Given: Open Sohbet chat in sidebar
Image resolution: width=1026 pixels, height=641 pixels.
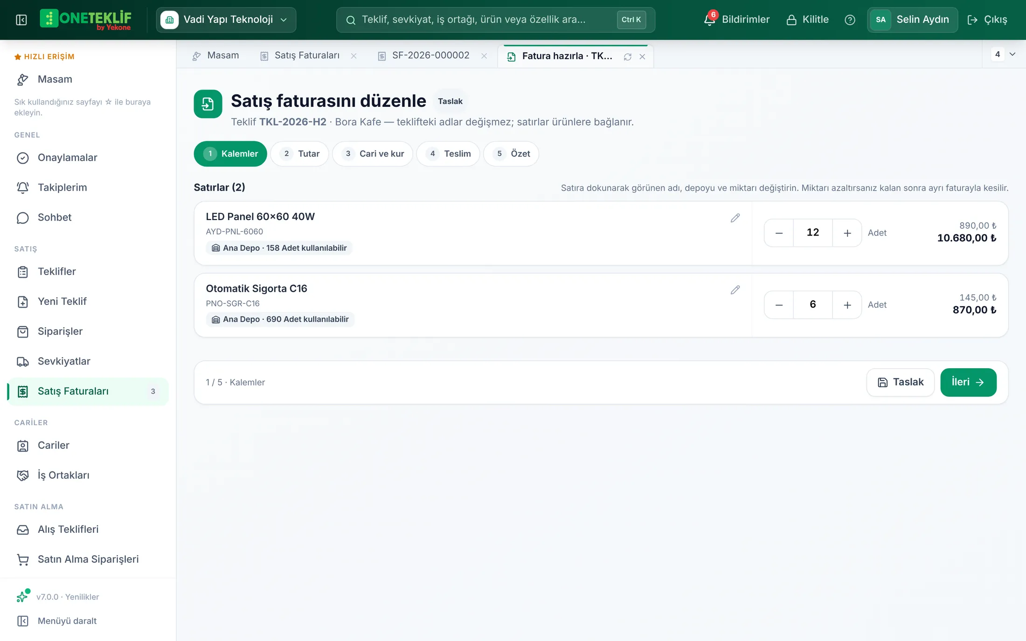Looking at the screenshot, I should 88,217.
